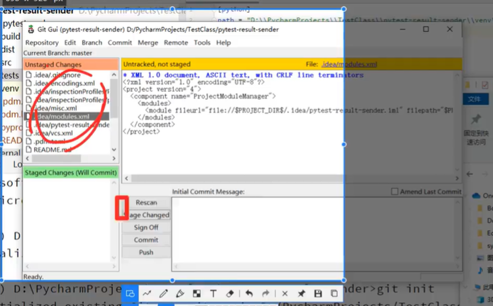493x306 pixels.
Task: Undo the last annotation
Action: (249, 293)
